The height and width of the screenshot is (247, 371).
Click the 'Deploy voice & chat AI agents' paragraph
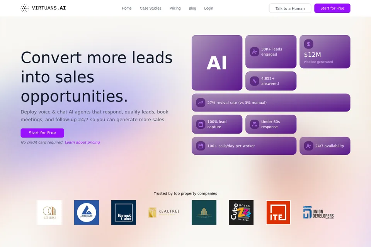click(94, 115)
